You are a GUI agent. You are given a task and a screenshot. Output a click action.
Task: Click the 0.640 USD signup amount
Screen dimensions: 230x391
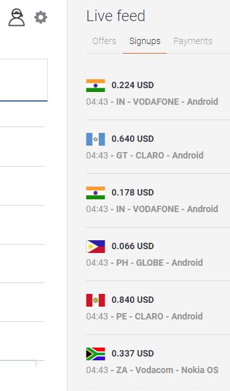click(133, 139)
